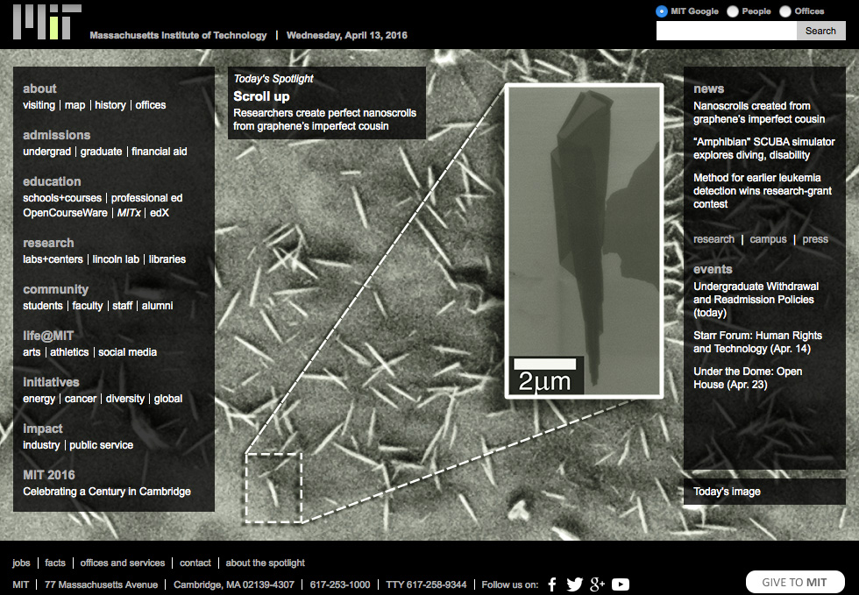
Task: Select the Offices search radio button
Action: click(785, 11)
